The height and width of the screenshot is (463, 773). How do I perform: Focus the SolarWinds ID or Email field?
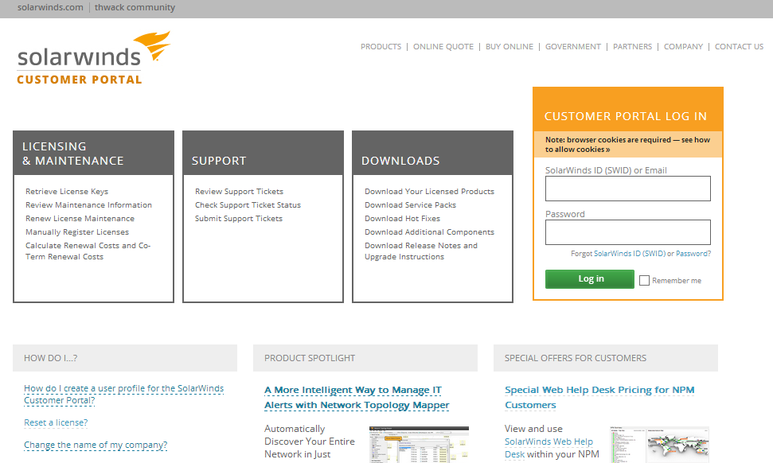pyautogui.click(x=627, y=189)
